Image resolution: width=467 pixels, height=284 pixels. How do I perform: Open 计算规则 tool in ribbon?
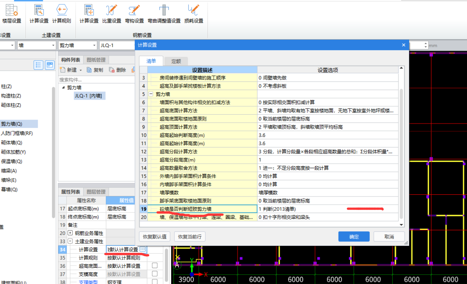point(62,14)
